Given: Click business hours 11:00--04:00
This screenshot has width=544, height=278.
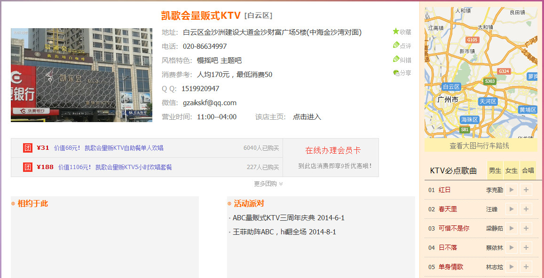Looking at the screenshot, I should (217, 117).
